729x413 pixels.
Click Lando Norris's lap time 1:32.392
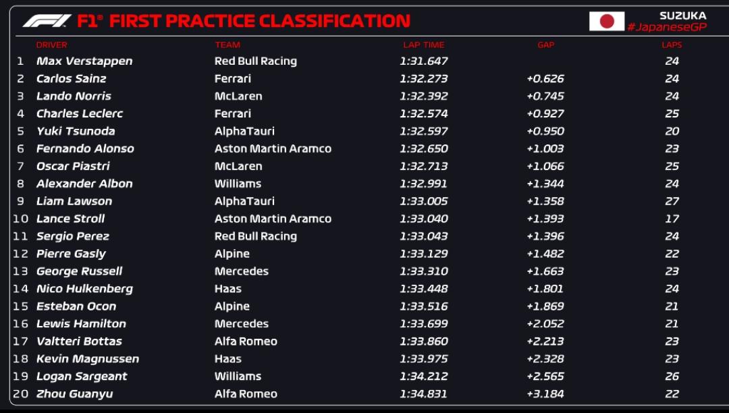(x=423, y=97)
